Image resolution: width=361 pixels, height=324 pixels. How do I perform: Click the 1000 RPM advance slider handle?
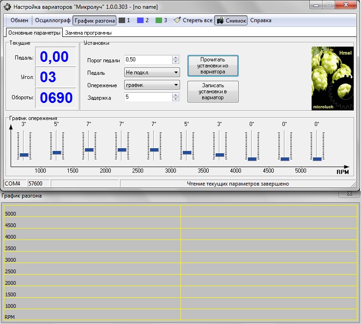[24, 155]
